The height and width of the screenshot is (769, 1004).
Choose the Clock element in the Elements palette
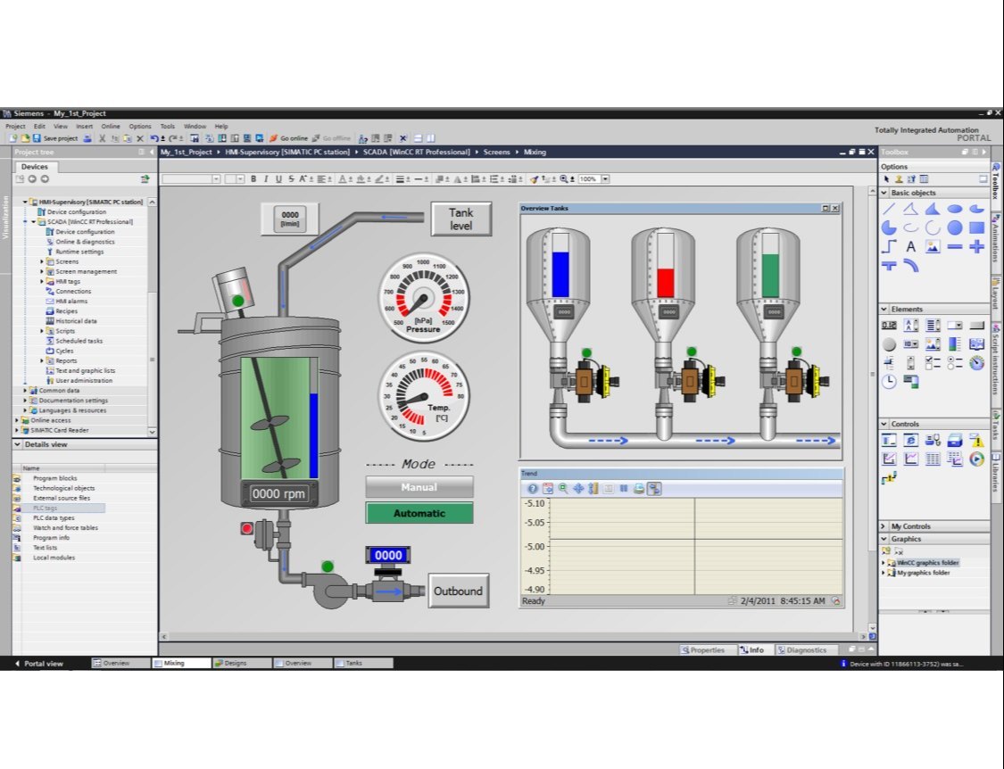tap(889, 381)
